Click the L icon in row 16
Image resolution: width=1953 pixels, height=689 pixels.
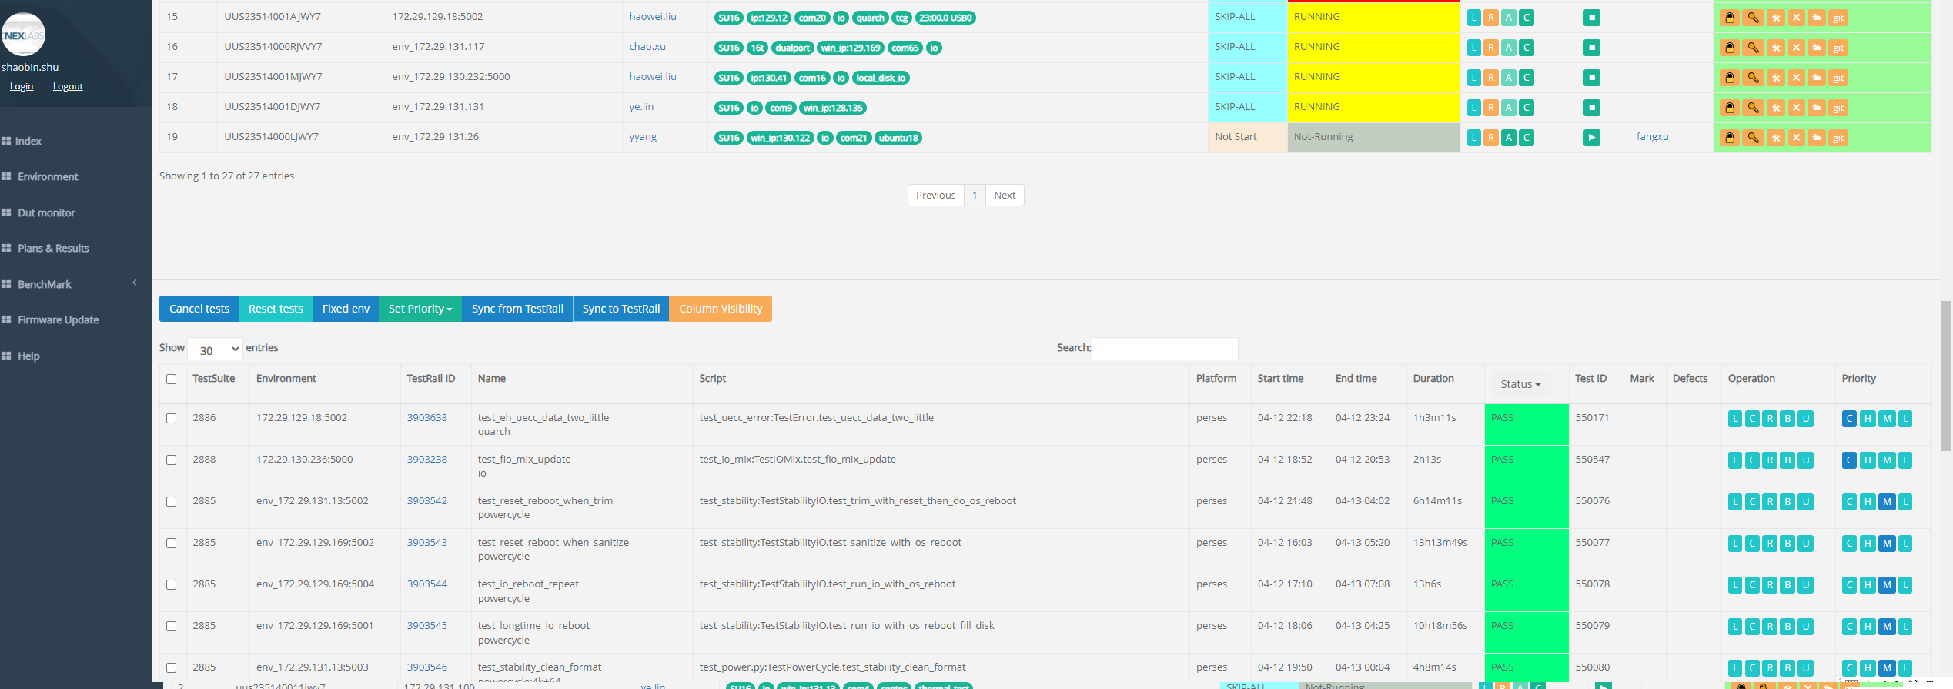1473,48
